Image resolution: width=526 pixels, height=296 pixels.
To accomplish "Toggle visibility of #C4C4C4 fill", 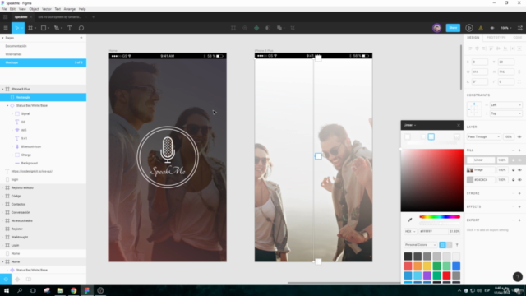I will tap(519, 180).
